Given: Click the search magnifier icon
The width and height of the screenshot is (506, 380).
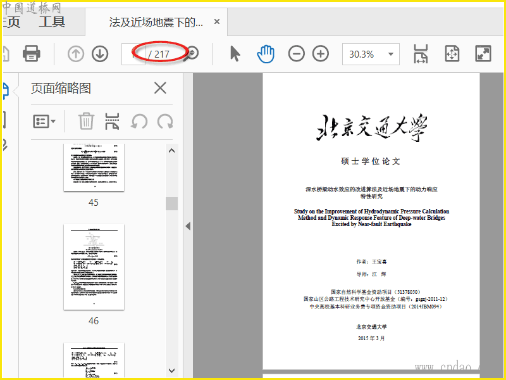Looking at the screenshot, I should pos(192,53).
